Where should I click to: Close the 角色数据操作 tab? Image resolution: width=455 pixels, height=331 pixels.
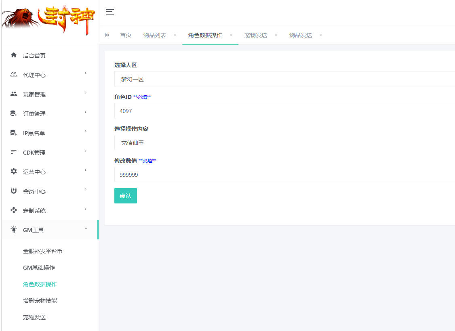pyautogui.click(x=231, y=35)
